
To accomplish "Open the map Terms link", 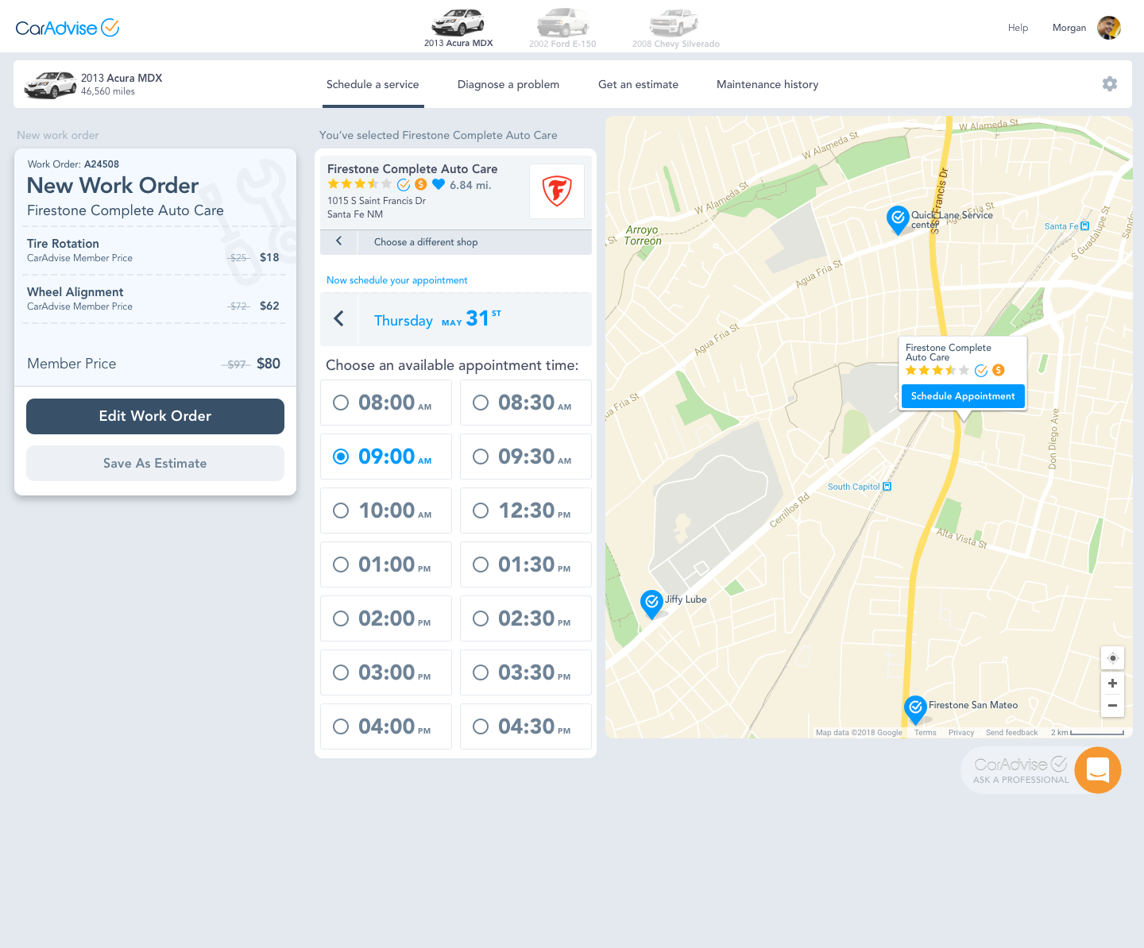I will (x=925, y=733).
